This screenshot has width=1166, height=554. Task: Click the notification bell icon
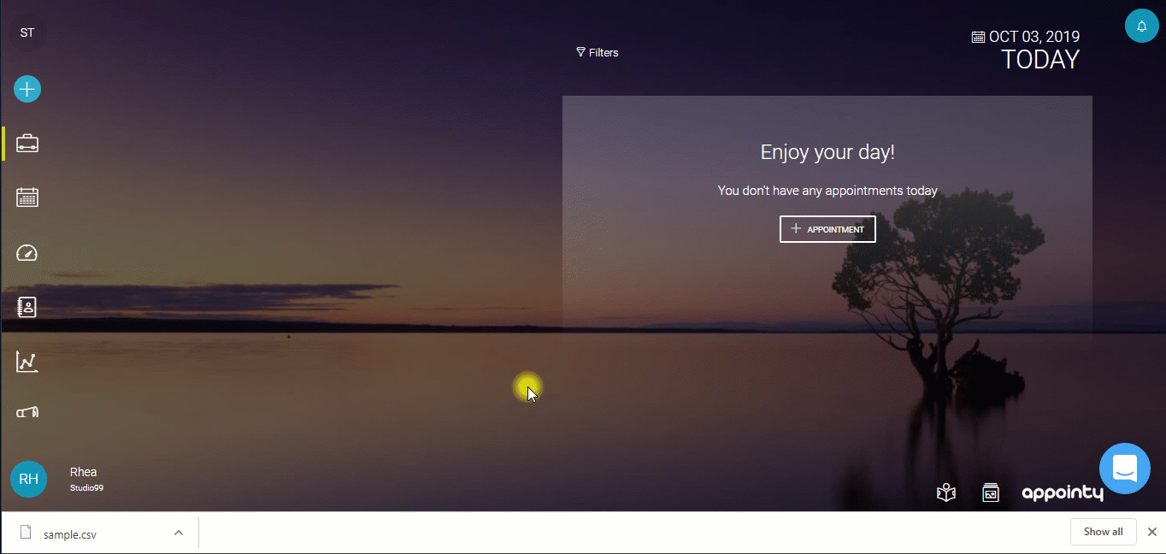point(1141,26)
